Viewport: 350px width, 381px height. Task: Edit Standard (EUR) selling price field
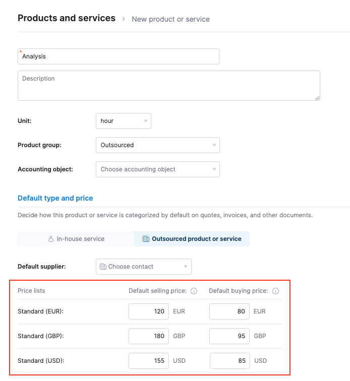click(x=149, y=311)
